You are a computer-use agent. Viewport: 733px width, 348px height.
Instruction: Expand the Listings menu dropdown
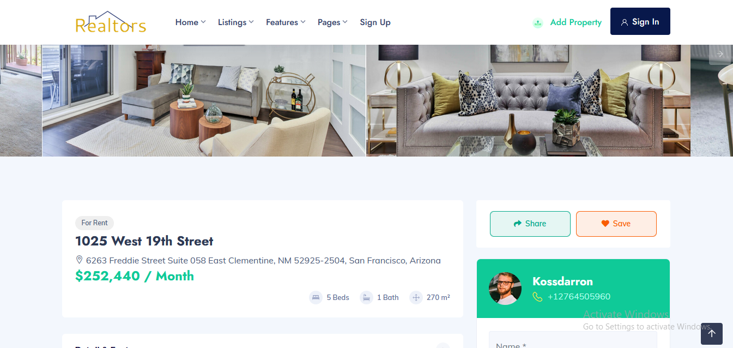[235, 22]
